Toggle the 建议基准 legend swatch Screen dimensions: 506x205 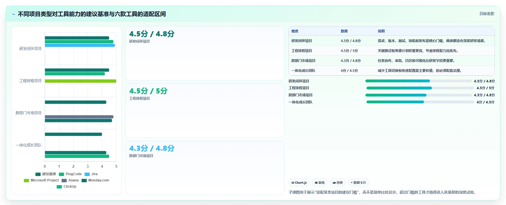[x=38, y=174]
